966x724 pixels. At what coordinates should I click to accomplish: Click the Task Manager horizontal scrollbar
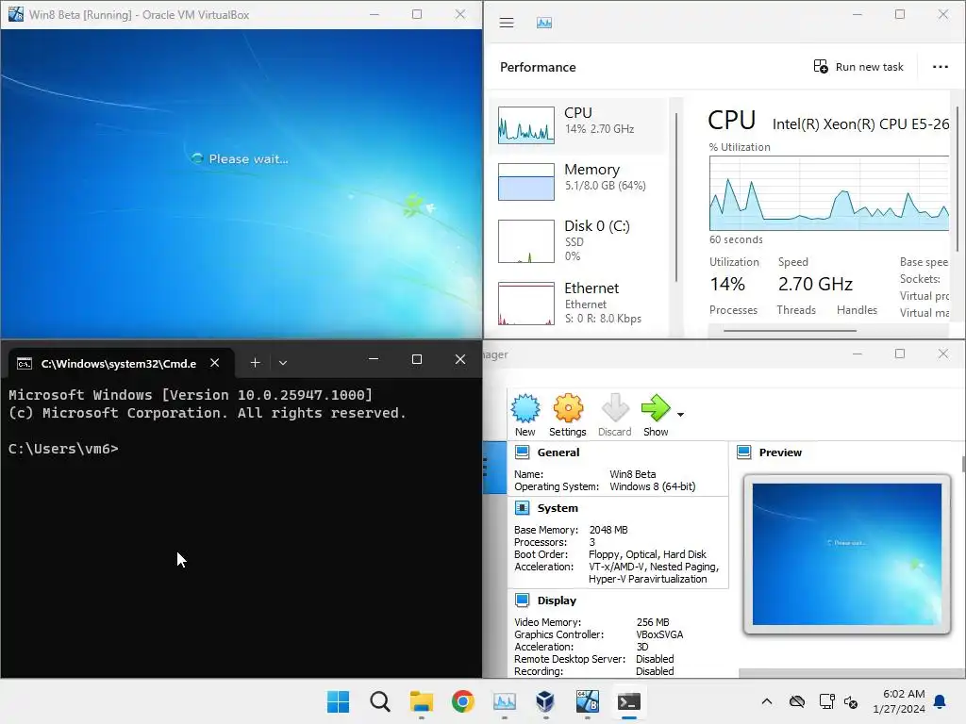[790, 331]
